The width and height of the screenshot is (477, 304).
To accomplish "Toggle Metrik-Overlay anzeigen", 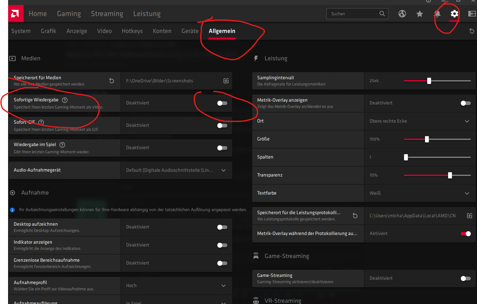I will click(466, 103).
